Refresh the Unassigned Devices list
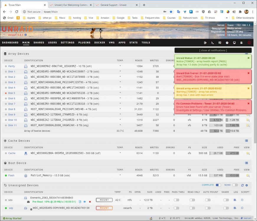Screen dimensions: 257x221 pos(243,185)
